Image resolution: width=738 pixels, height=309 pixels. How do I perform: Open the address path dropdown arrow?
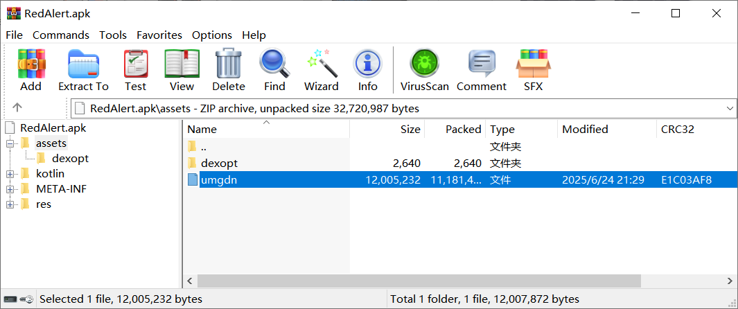pyautogui.click(x=730, y=109)
